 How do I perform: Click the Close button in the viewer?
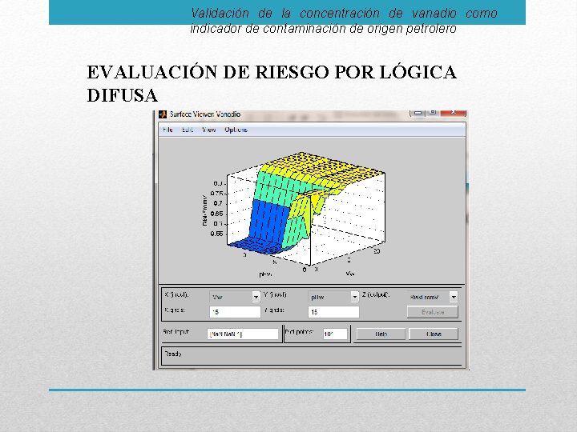pyautogui.click(x=434, y=334)
